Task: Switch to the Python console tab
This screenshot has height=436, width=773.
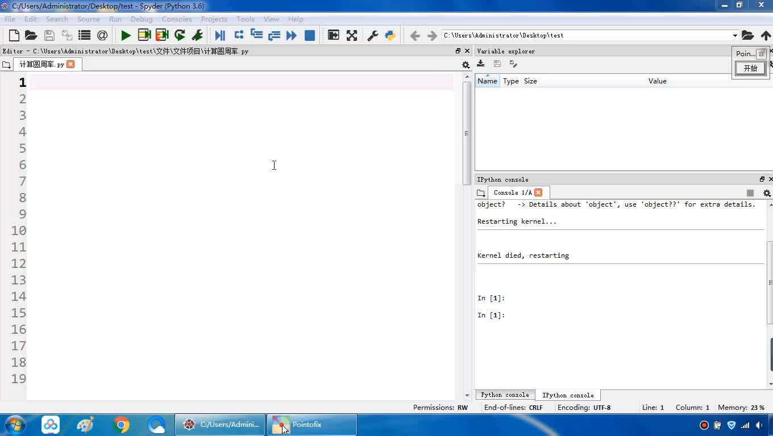Action: click(505, 395)
